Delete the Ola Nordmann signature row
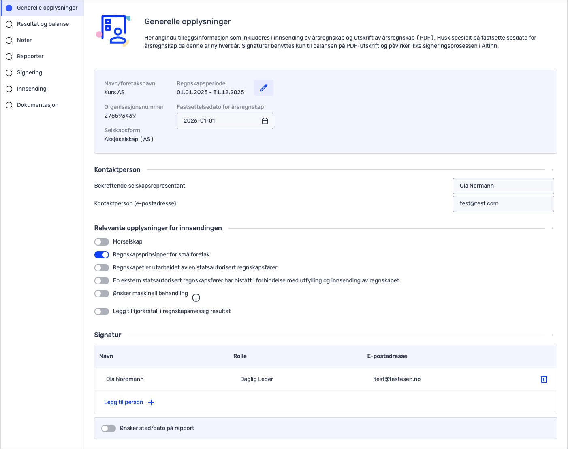The image size is (568, 449). 544,379
